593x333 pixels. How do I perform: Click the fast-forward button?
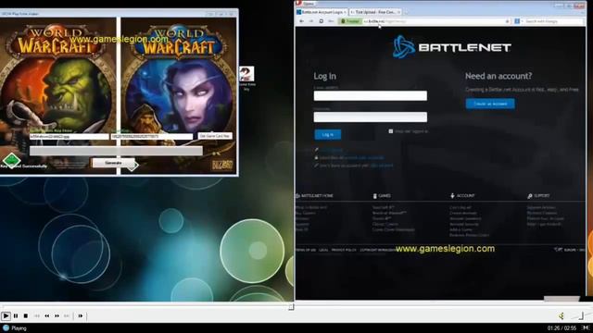click(57, 315)
